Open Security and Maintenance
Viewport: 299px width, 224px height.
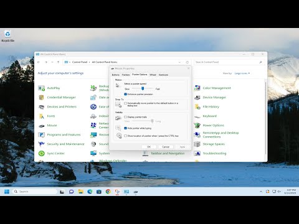[x=61, y=144]
